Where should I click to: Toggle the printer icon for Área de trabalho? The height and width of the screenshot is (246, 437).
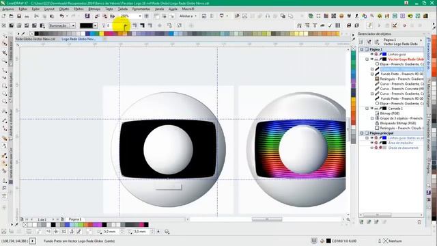pyautogui.click(x=376, y=143)
